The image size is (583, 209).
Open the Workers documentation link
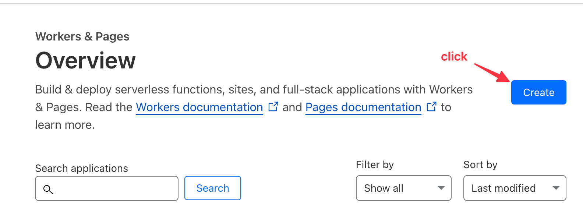199,107
